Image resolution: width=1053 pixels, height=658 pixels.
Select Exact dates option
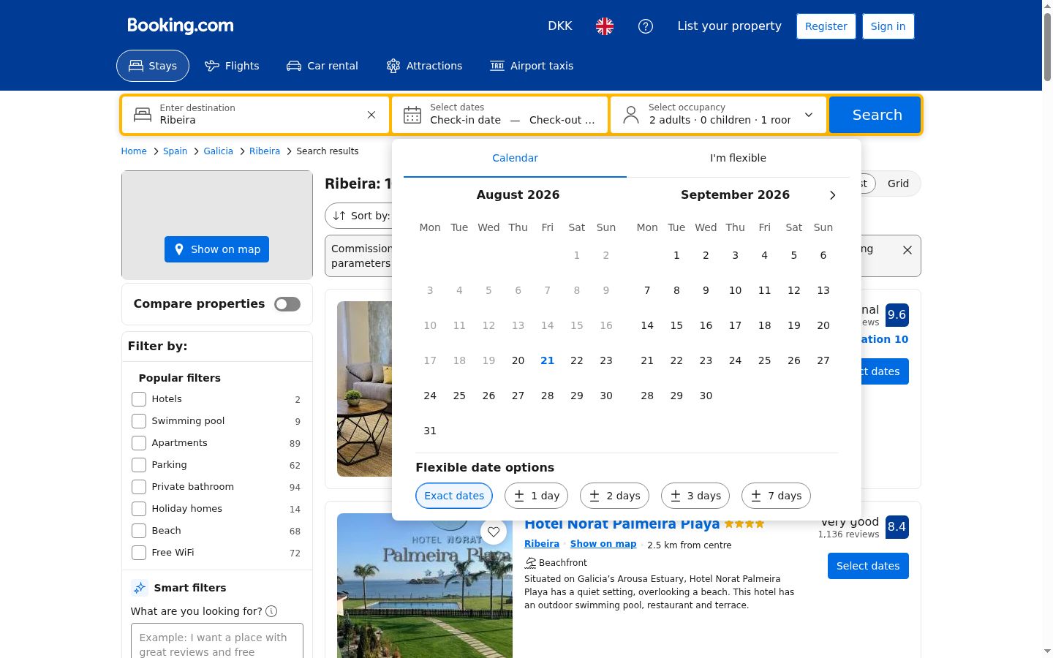tap(454, 496)
